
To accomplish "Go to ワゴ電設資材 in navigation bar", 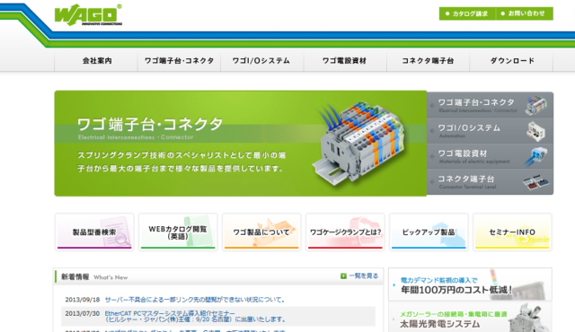I will coord(345,61).
